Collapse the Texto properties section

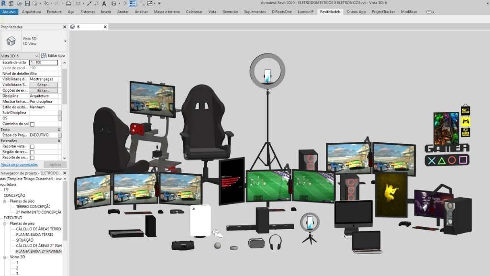pos(59,129)
